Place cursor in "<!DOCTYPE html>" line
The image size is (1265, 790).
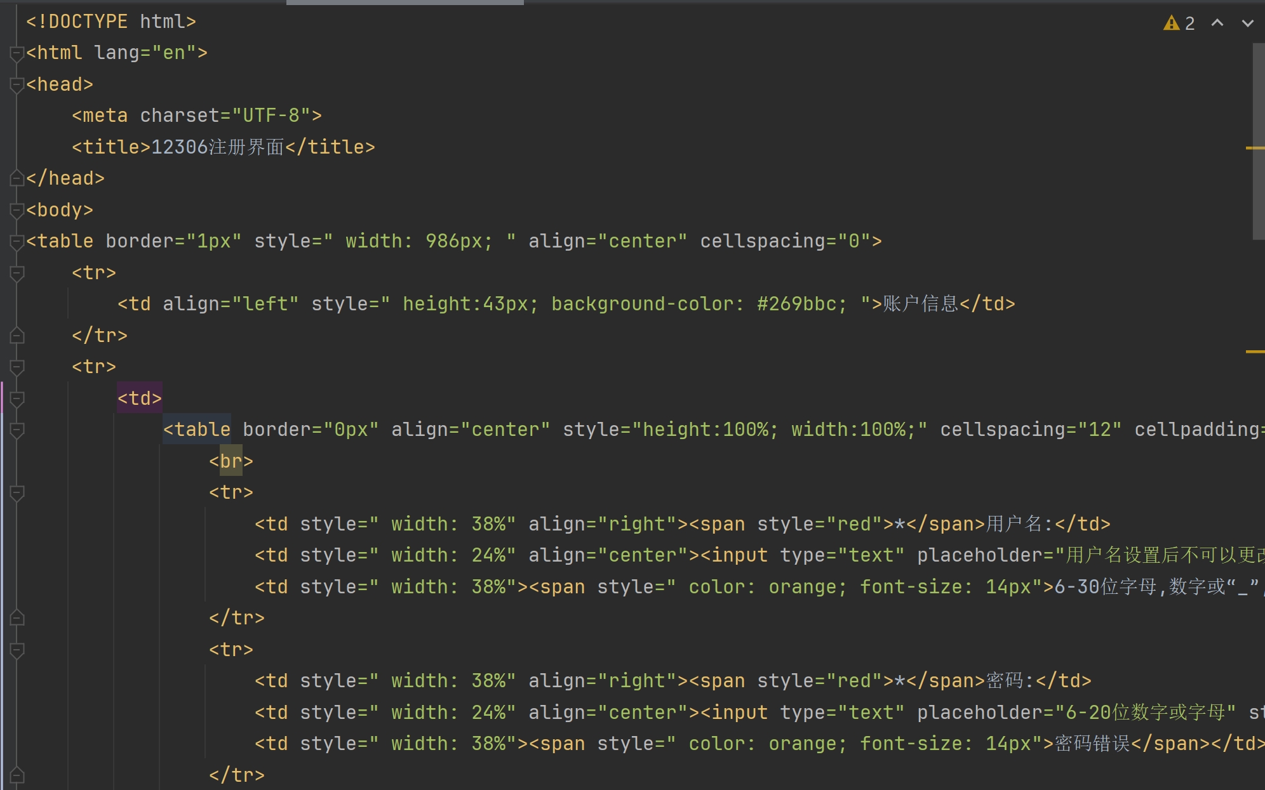pos(111,22)
